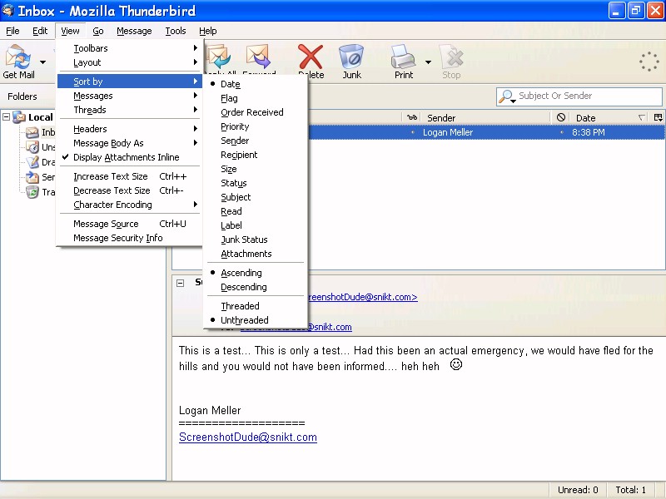This screenshot has height=499, width=666.
Task: Open the Edit menu
Action: tap(40, 31)
